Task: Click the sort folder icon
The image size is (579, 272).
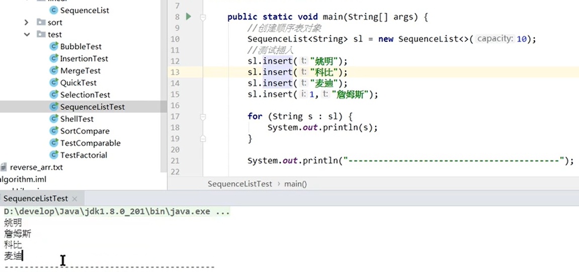Action: (41, 22)
